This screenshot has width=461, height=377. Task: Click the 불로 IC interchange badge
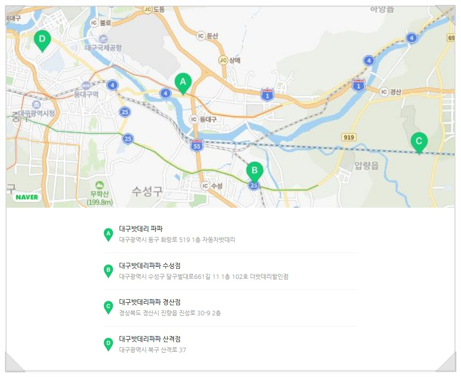pyautogui.click(x=94, y=23)
